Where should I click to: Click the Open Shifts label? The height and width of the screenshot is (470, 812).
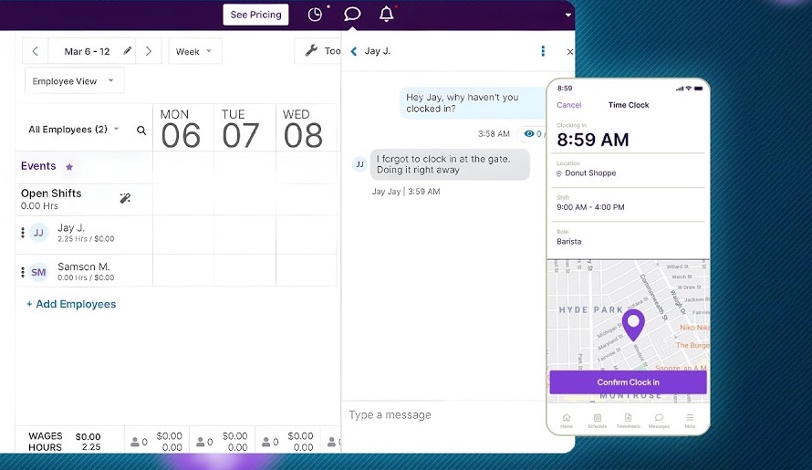point(51,193)
